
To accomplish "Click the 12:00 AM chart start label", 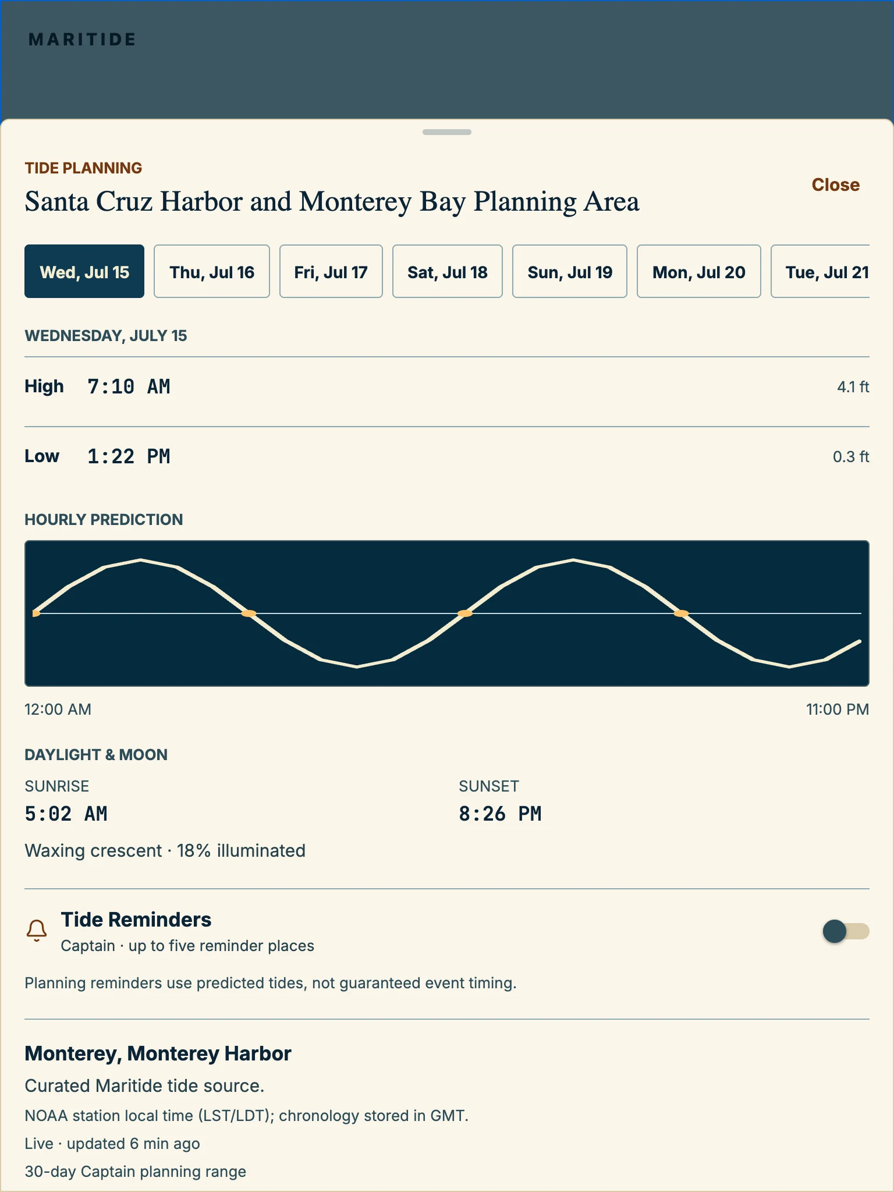I will click(x=58, y=709).
